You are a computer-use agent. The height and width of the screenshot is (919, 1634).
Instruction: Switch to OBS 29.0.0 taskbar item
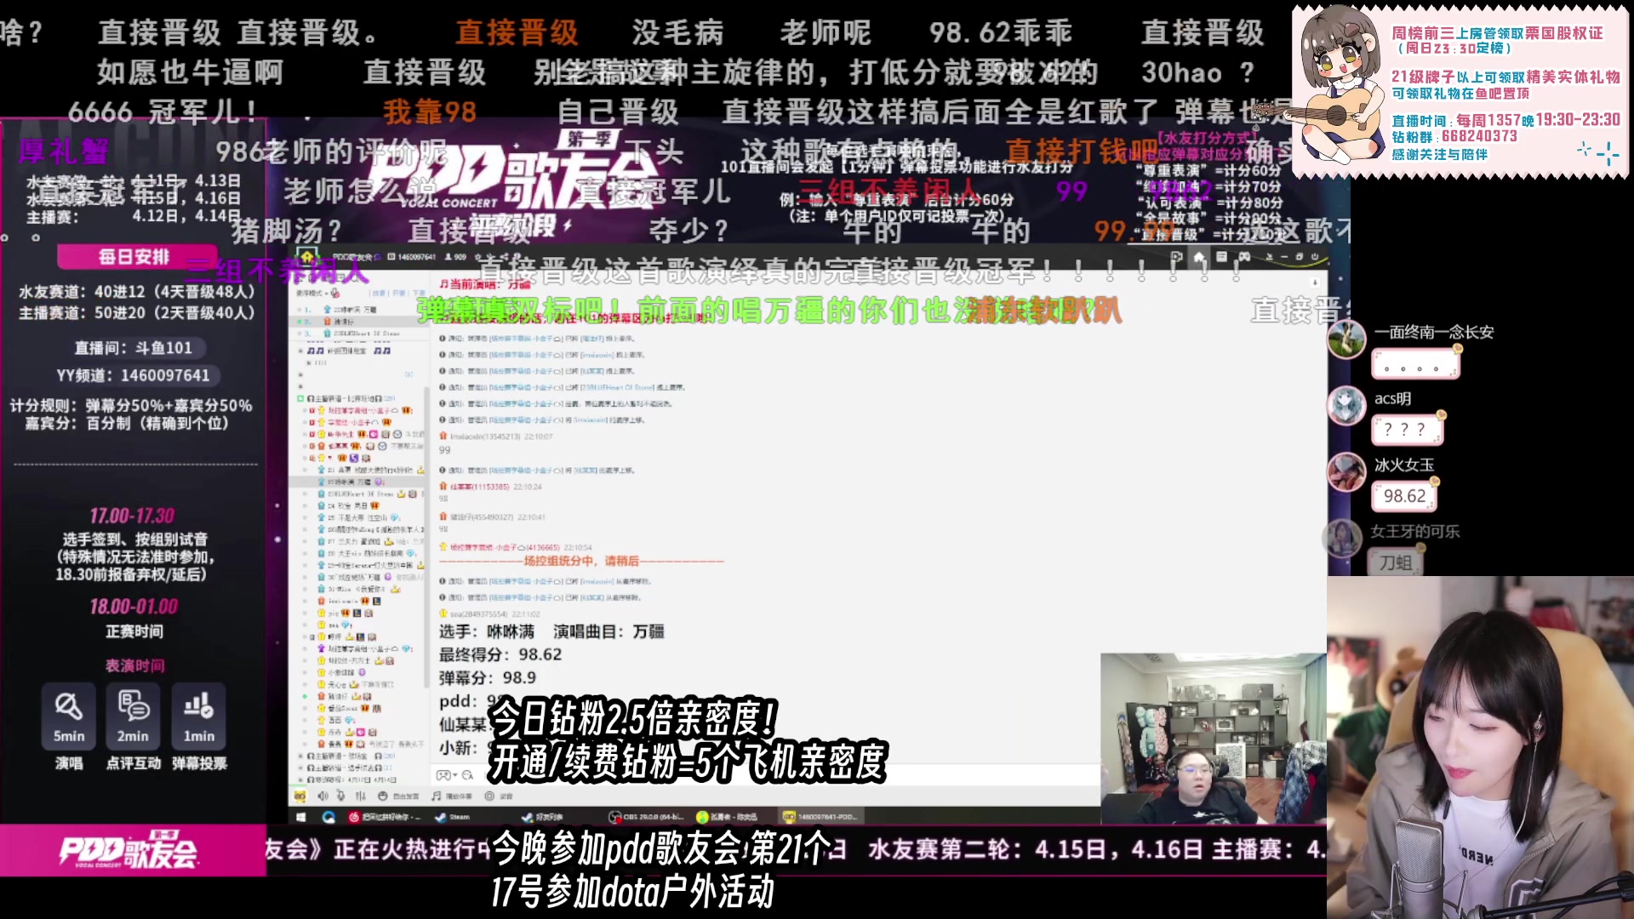(647, 817)
